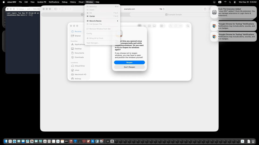
Task: Click Finder toolbar tags icon
Action: (x=176, y=26)
